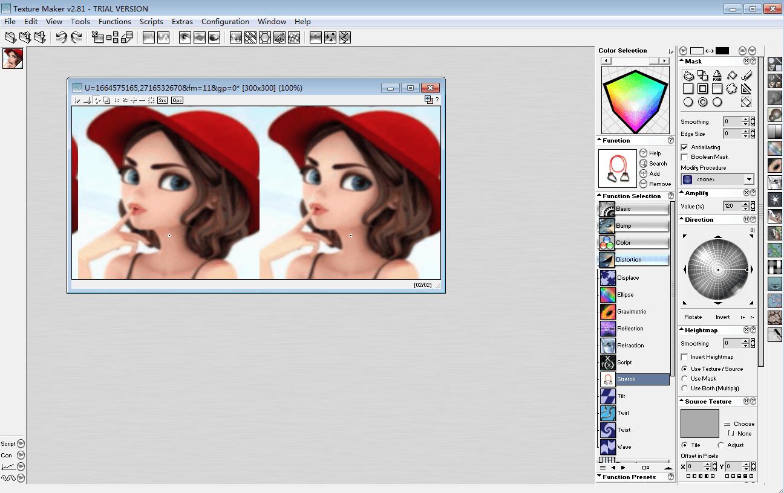Click the Choose button for Source Texture
The image size is (784, 493).
click(x=743, y=424)
